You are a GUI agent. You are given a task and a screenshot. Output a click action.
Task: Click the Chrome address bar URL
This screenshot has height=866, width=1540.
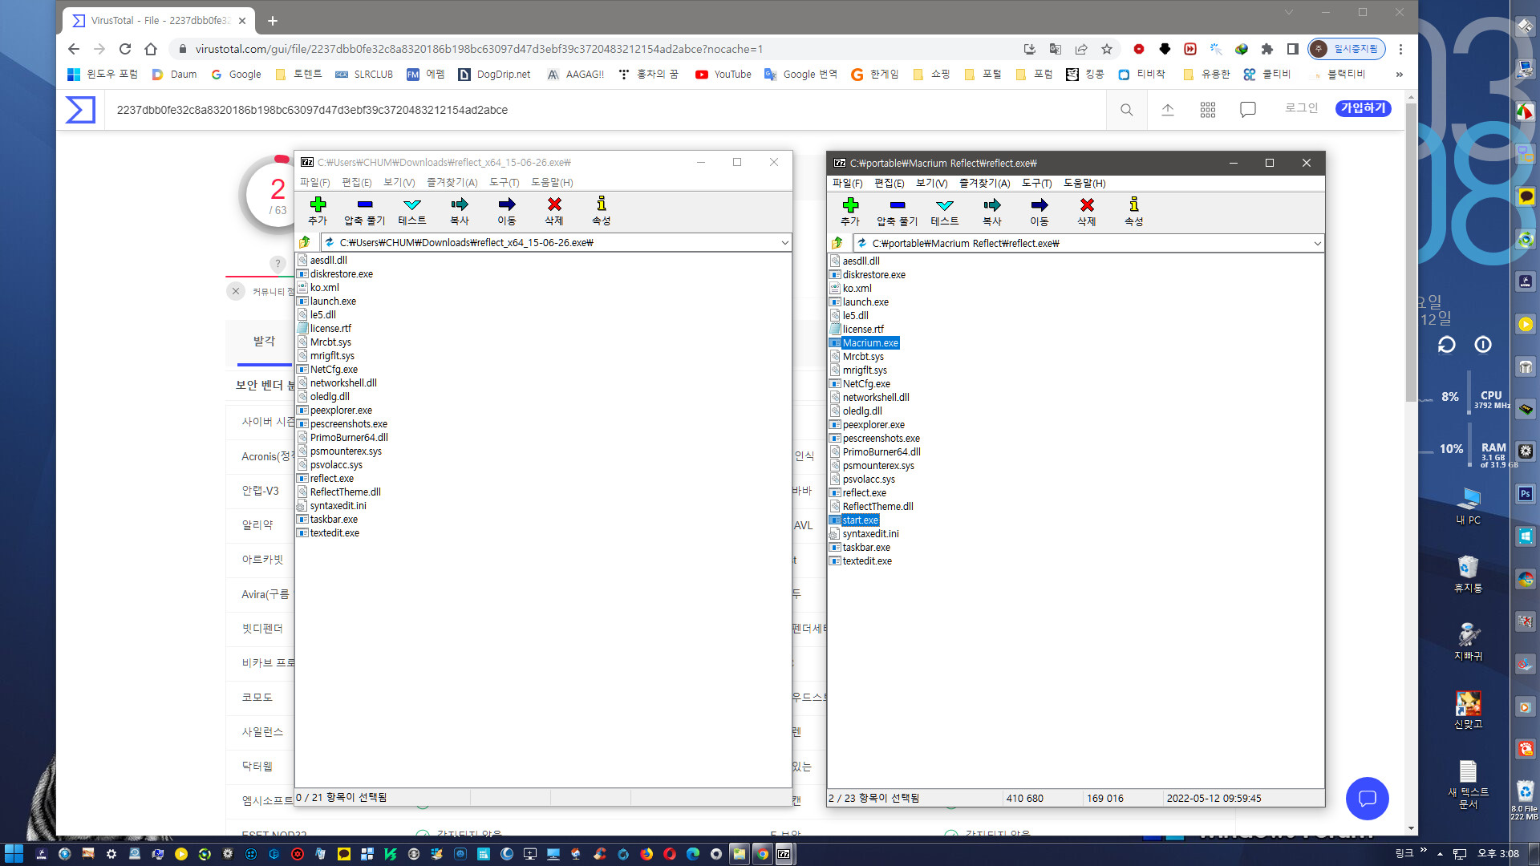click(x=479, y=49)
